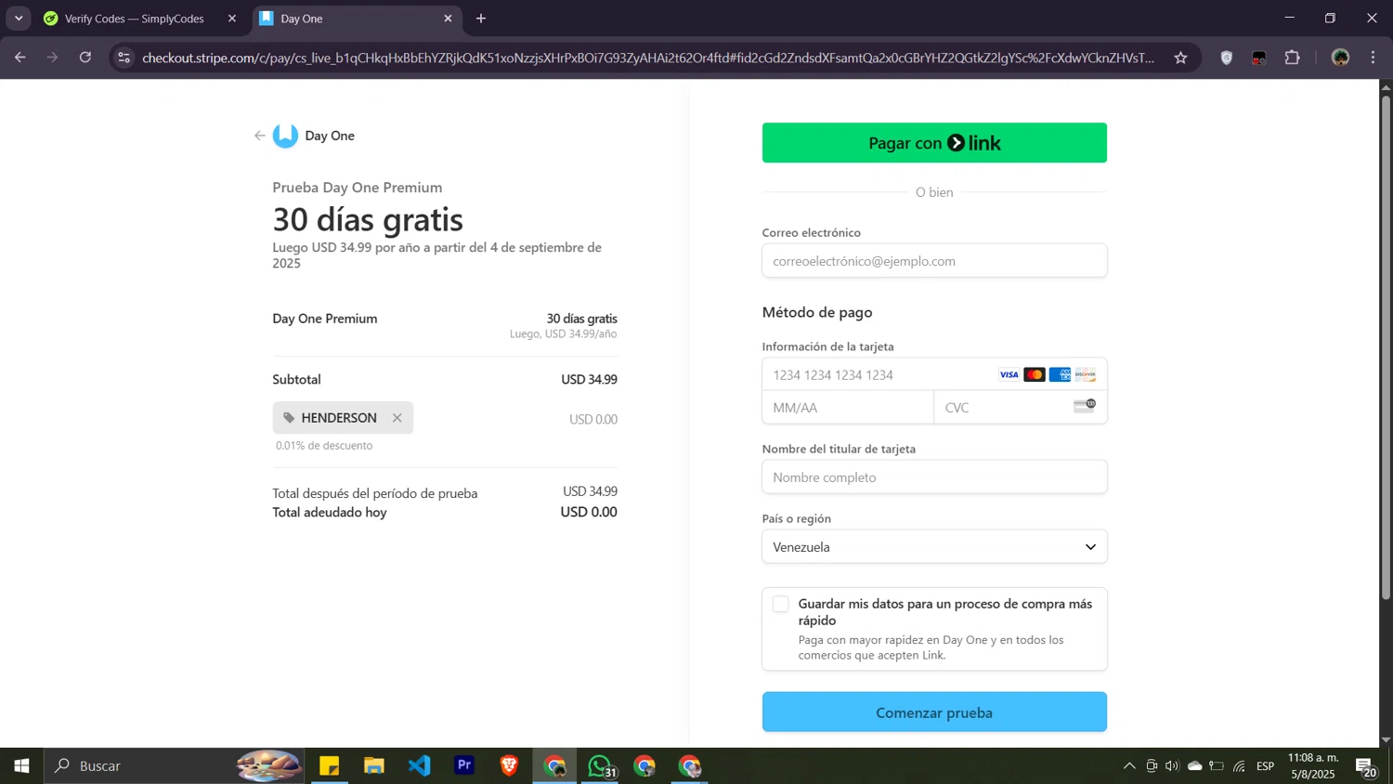Click the browser back button
The height and width of the screenshot is (784, 1393).
pos(20,58)
